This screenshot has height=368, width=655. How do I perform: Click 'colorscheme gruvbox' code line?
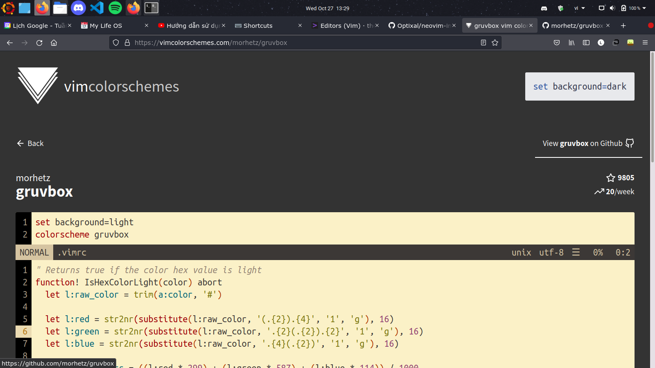pos(82,235)
